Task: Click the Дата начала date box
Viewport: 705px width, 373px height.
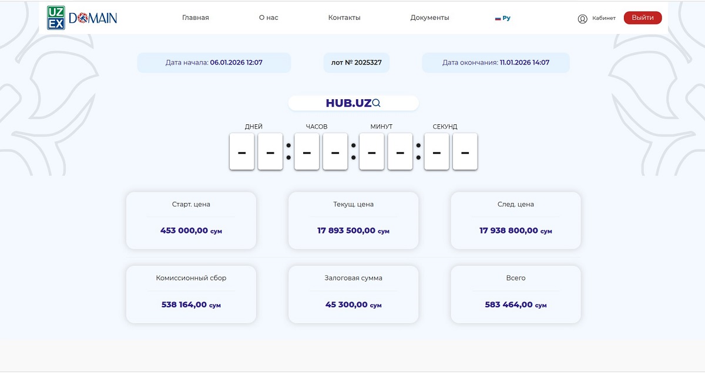Action: (x=214, y=63)
